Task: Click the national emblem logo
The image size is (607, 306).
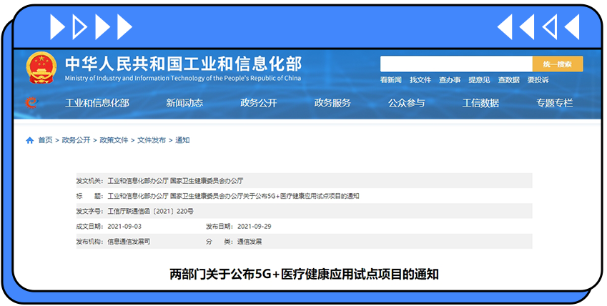Action: (x=41, y=68)
